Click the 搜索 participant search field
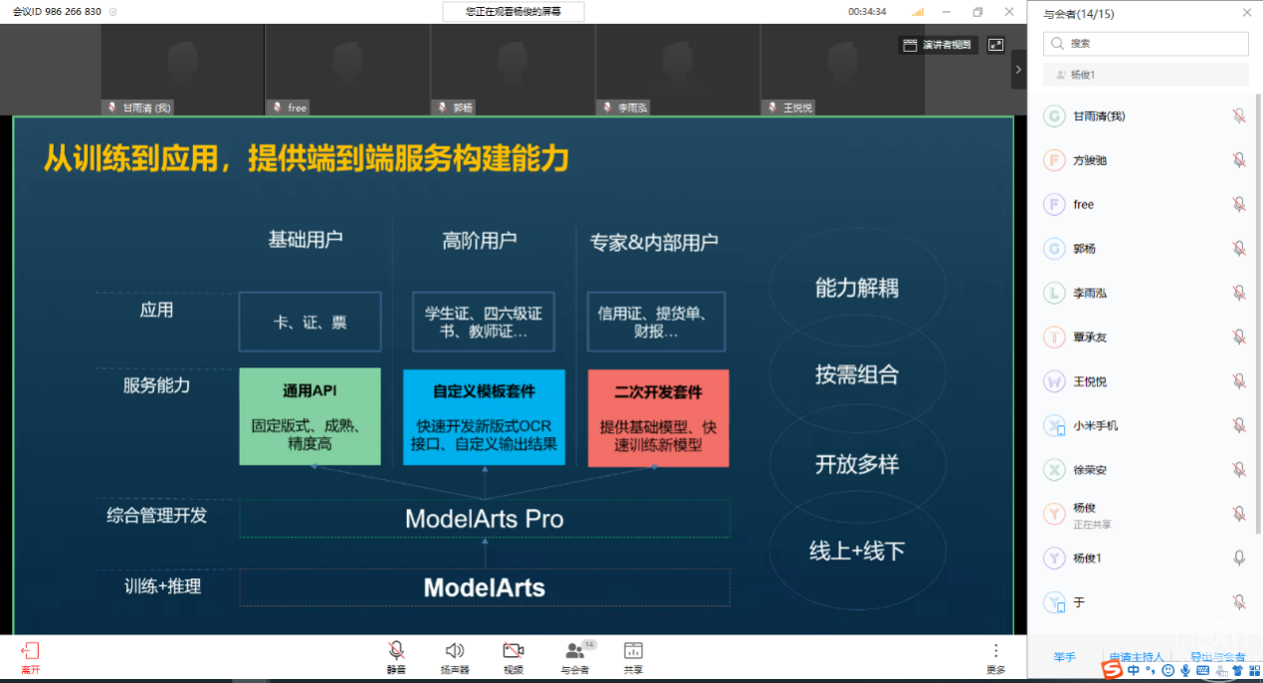The height and width of the screenshot is (683, 1263). pyautogui.click(x=1146, y=44)
